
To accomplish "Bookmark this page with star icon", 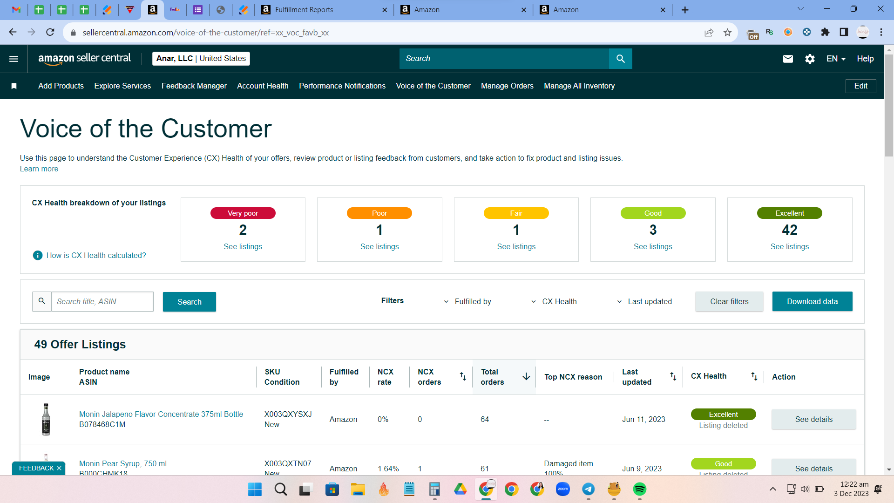I will point(727,32).
